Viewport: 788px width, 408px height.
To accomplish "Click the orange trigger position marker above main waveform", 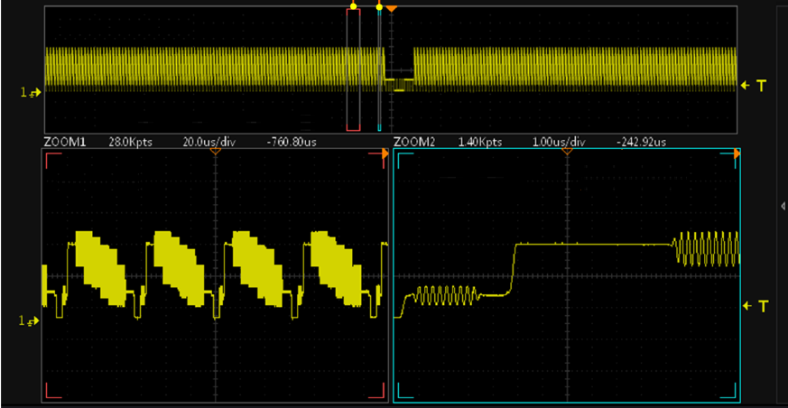I will tap(392, 8).
